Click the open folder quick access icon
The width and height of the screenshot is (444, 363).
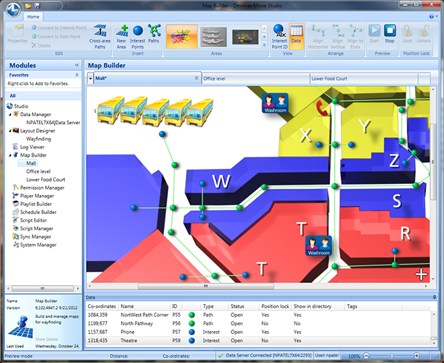[x=28, y=5]
